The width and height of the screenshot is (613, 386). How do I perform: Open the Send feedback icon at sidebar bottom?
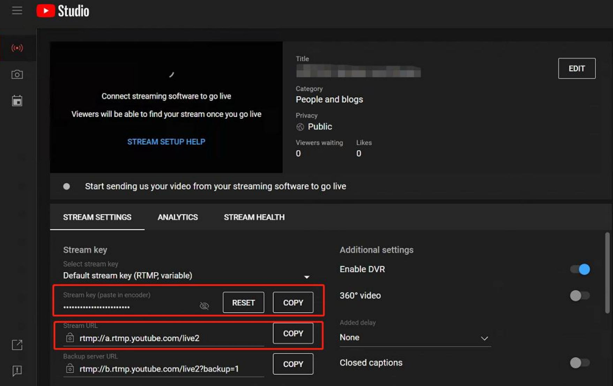click(17, 371)
